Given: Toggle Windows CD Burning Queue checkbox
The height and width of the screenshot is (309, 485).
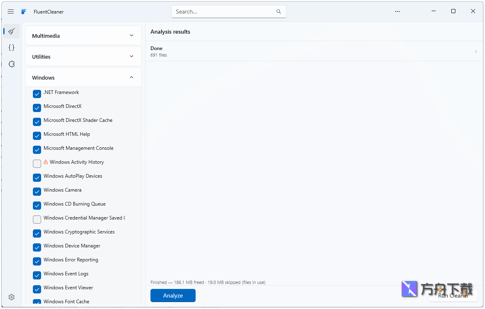Looking at the screenshot, I should [37, 206].
